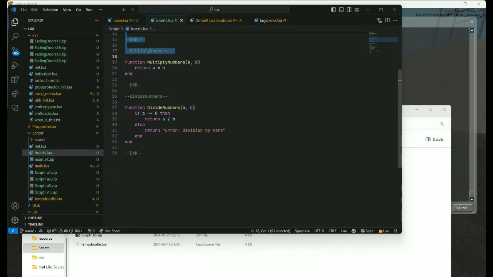Click the lua command center search box
The width and height of the screenshot is (493, 277).
tap(213, 10)
